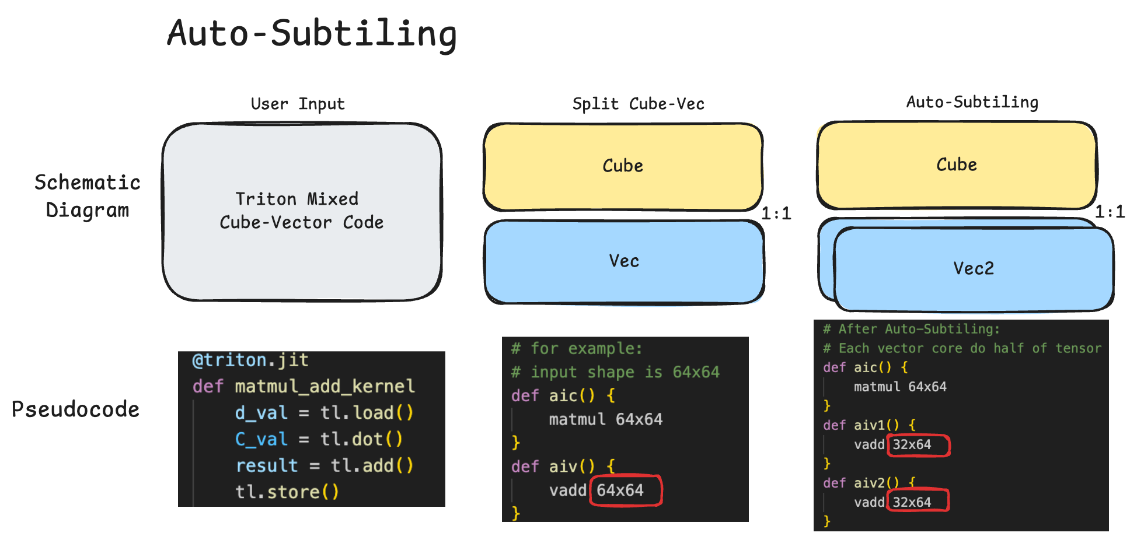
Task: Click the tl.store() line in the kernel code
Action: [287, 492]
